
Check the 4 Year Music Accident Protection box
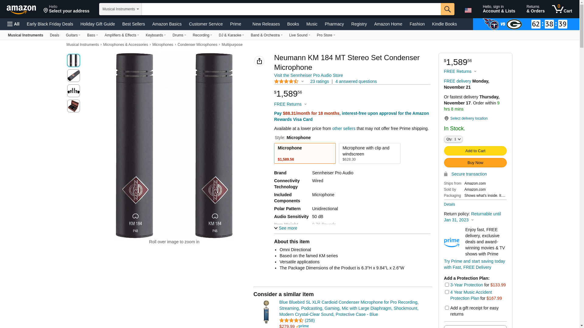click(447, 292)
